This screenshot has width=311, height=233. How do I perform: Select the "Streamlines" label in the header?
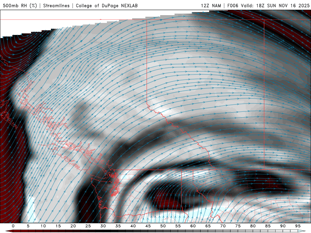tap(56, 5)
